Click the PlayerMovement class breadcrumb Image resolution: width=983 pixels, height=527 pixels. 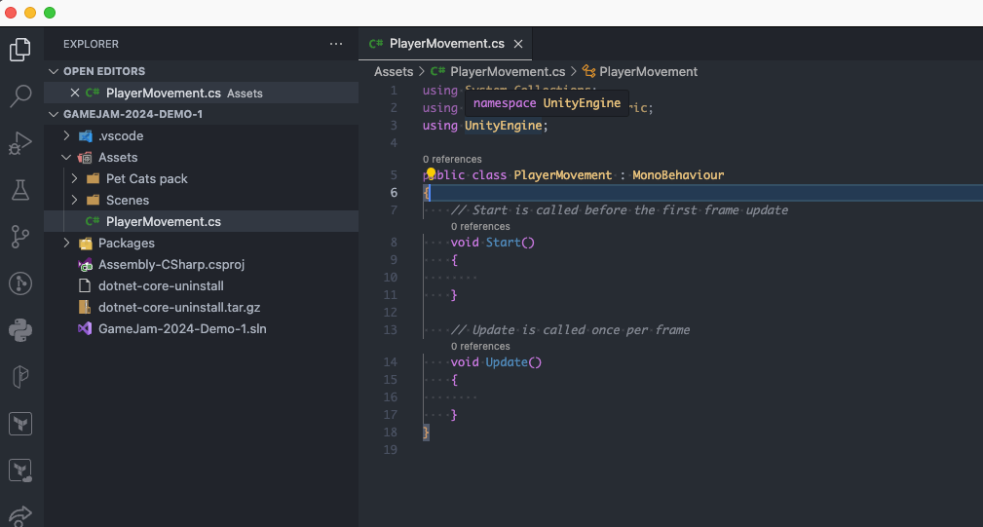[x=648, y=72]
